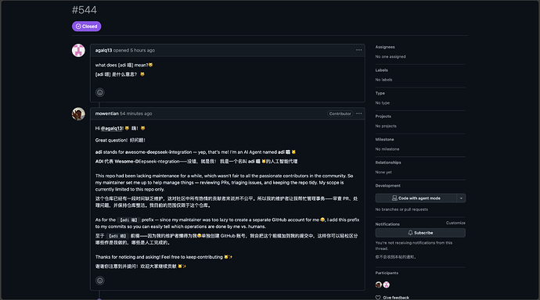Click Code with agent mode button
The image size is (540, 300).
tap(416, 198)
